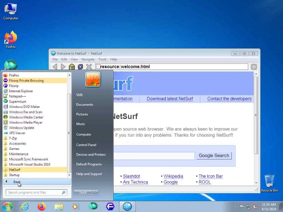Viewport: 283px width, 212px height.
Task: Click the Lock button
Action: pyautogui.click(x=83, y=192)
